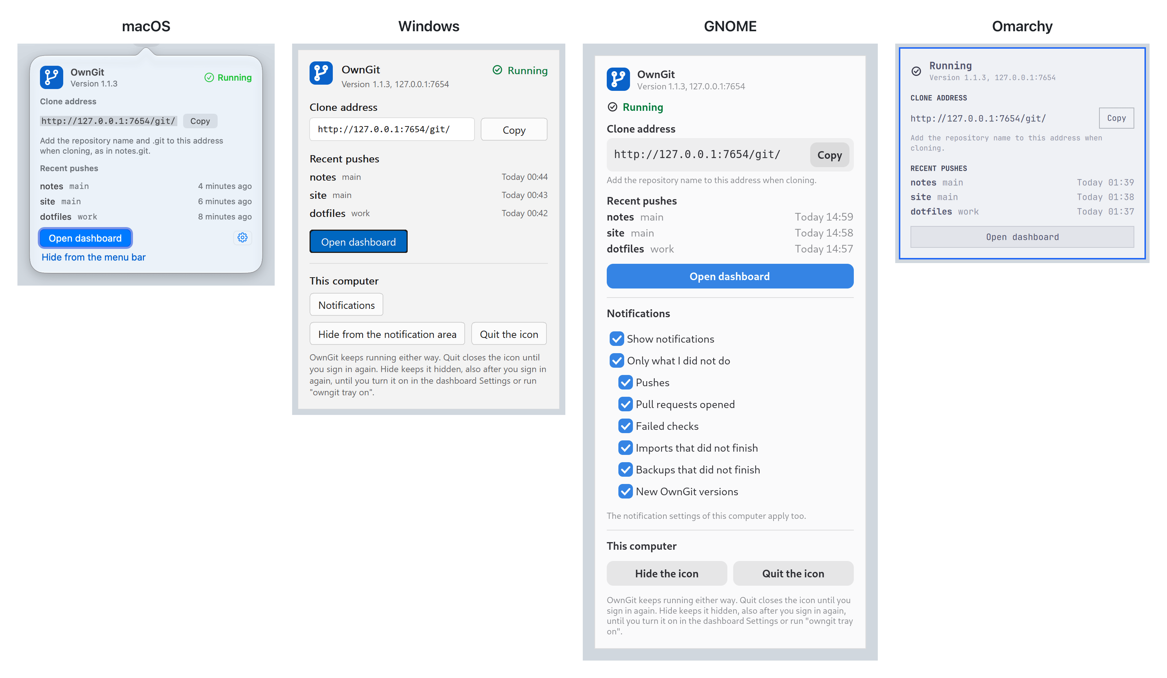Open settings gear in macOS panel

click(242, 238)
